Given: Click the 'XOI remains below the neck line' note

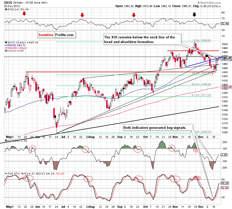Looking at the screenshot, I should tap(142, 39).
